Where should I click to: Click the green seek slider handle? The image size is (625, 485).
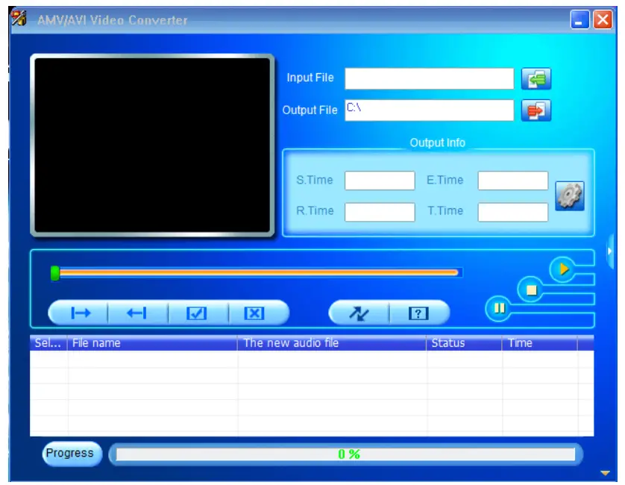[55, 273]
